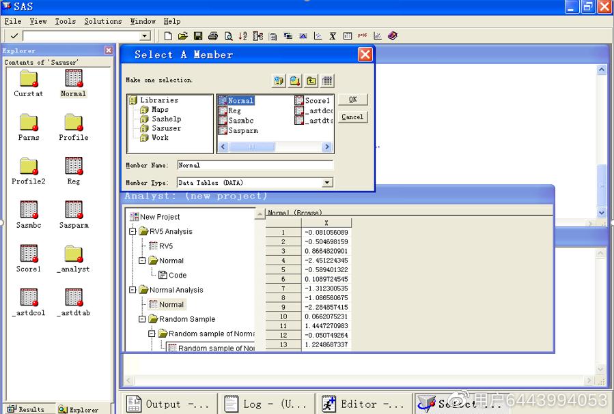Click the checkmark beside the command box
614x414 pixels.
click(x=14, y=36)
